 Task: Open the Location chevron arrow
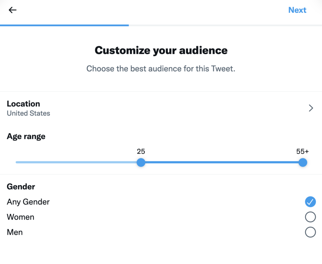pyautogui.click(x=311, y=108)
